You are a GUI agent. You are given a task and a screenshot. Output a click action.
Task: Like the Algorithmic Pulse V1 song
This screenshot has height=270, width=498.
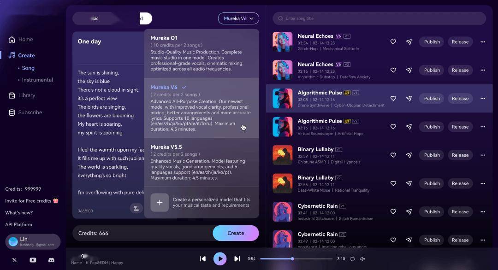[x=393, y=98]
